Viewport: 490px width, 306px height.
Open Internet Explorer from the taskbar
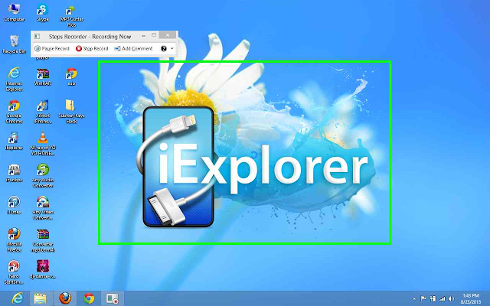click(x=17, y=298)
